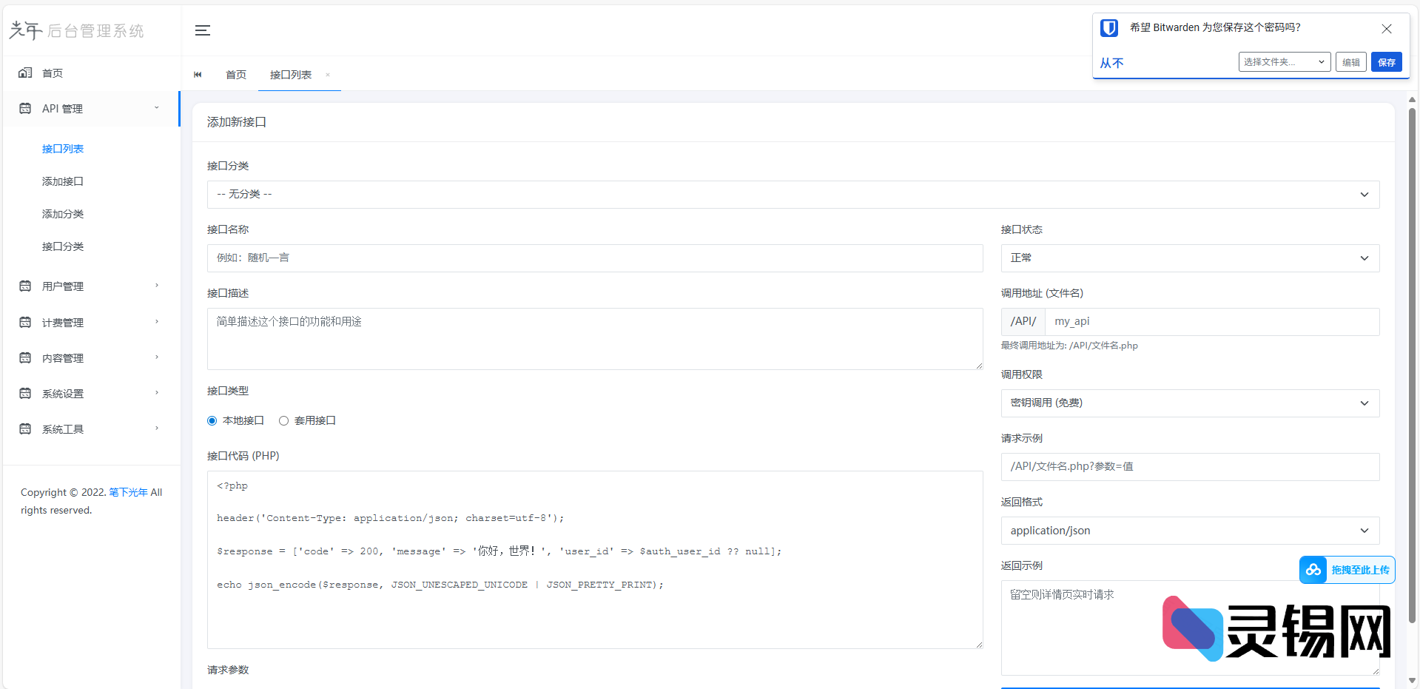Click the 用户管理 sidebar icon
Image resolution: width=1420 pixels, height=689 pixels.
[25, 286]
